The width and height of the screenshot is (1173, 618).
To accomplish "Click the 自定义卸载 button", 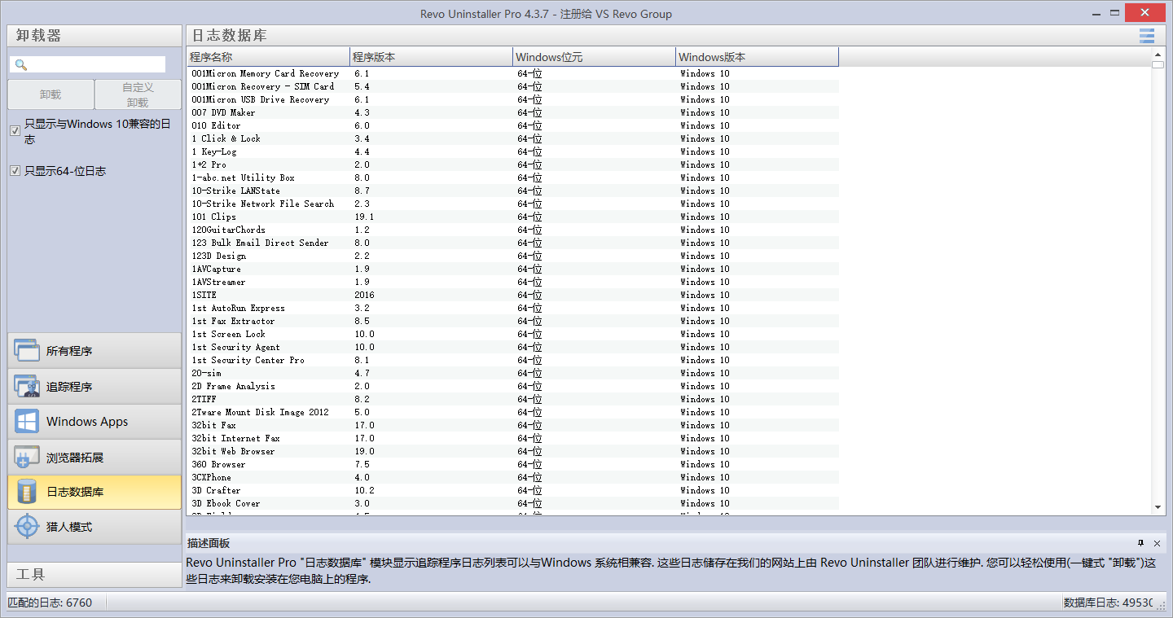I will pyautogui.click(x=138, y=94).
